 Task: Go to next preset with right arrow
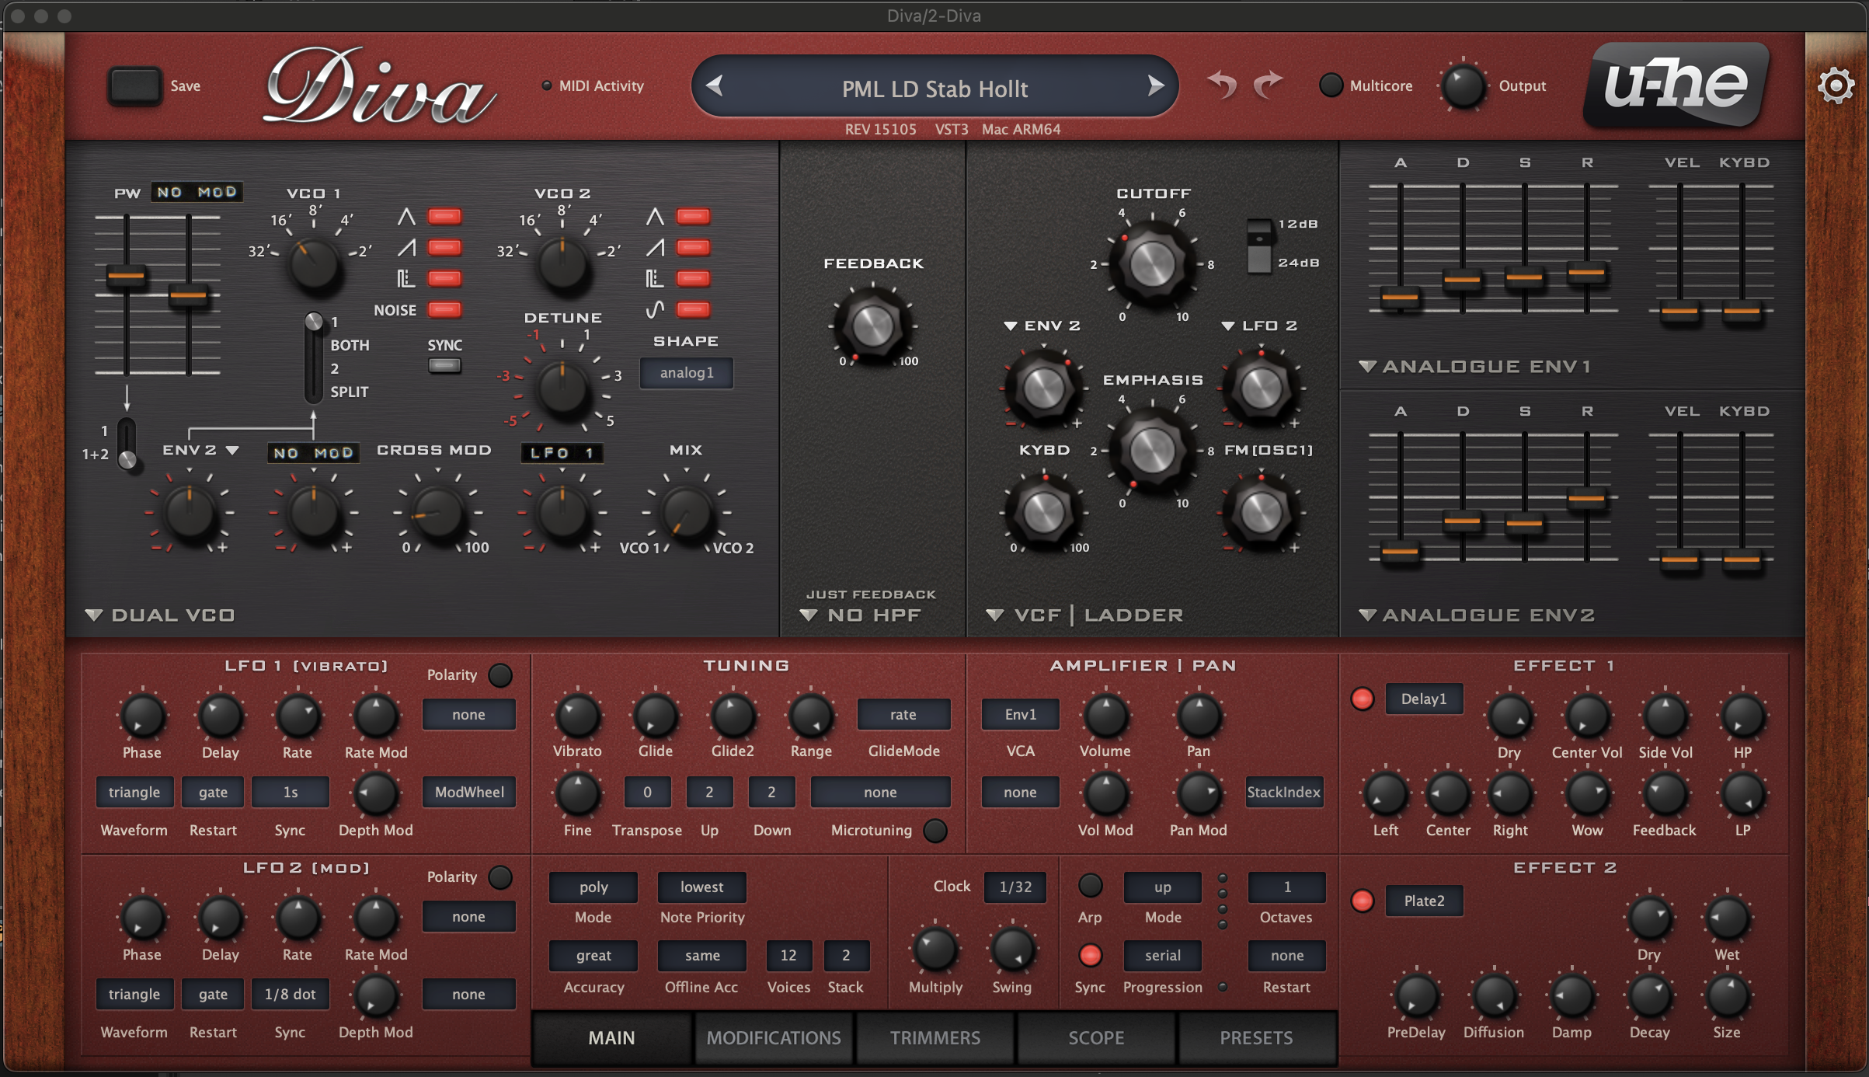pyautogui.click(x=1155, y=86)
